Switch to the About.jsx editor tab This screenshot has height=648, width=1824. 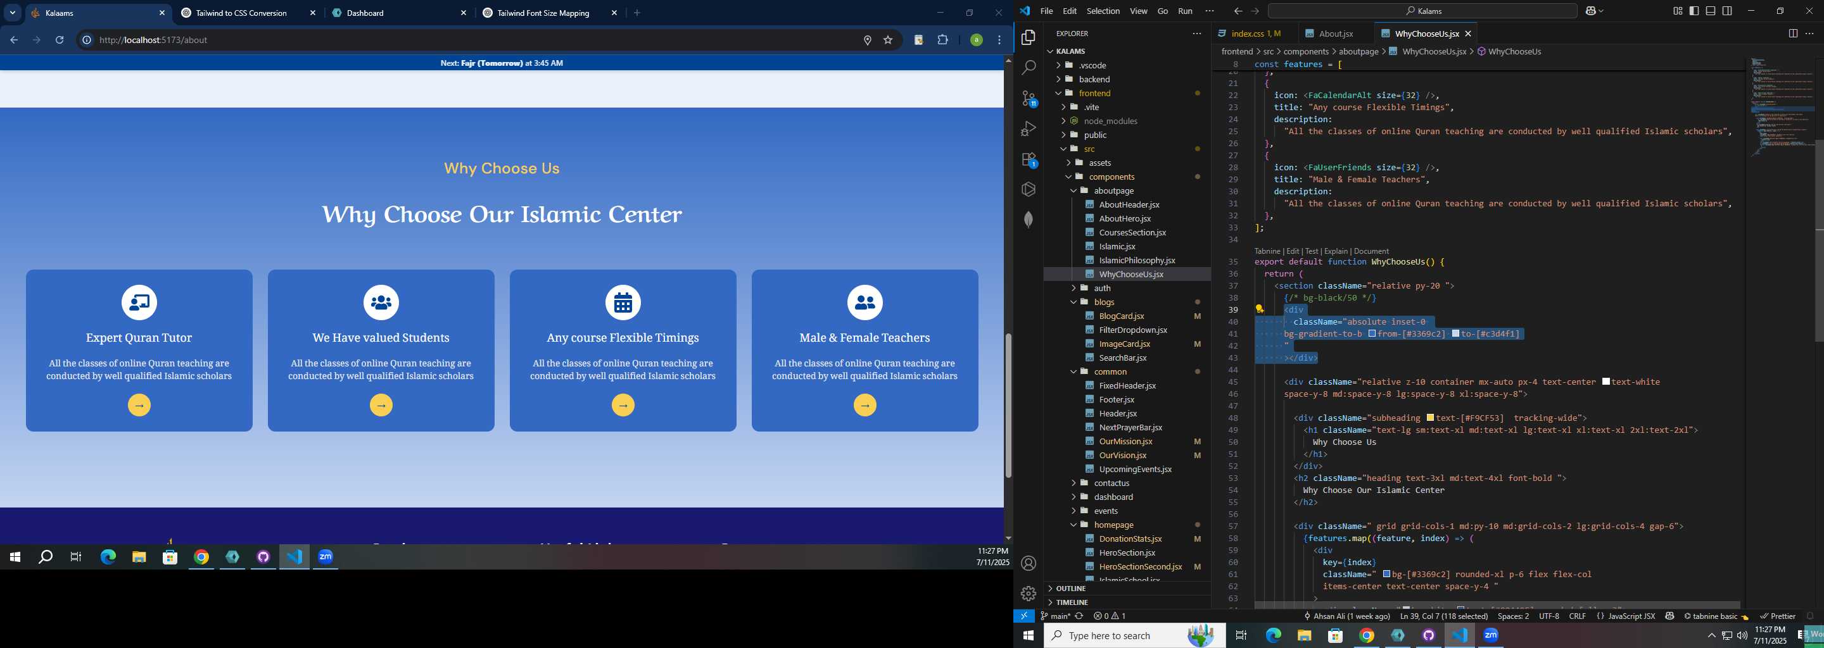click(1334, 34)
